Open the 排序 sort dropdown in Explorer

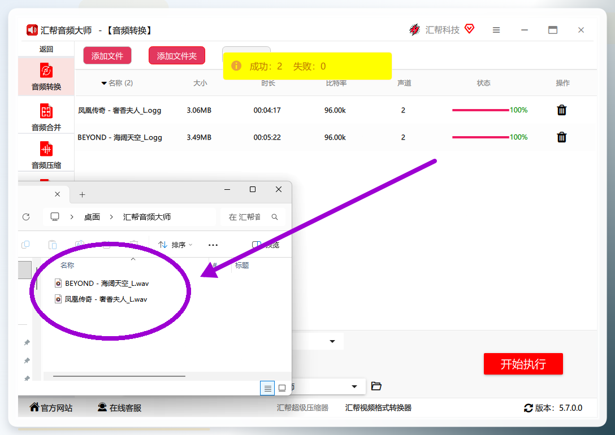pos(175,245)
